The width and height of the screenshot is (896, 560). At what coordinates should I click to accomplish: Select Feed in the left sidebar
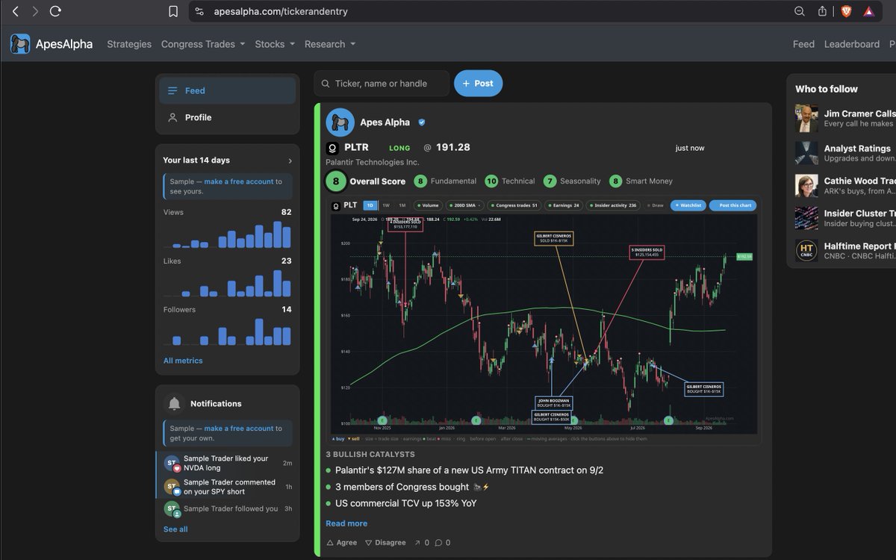click(x=228, y=90)
